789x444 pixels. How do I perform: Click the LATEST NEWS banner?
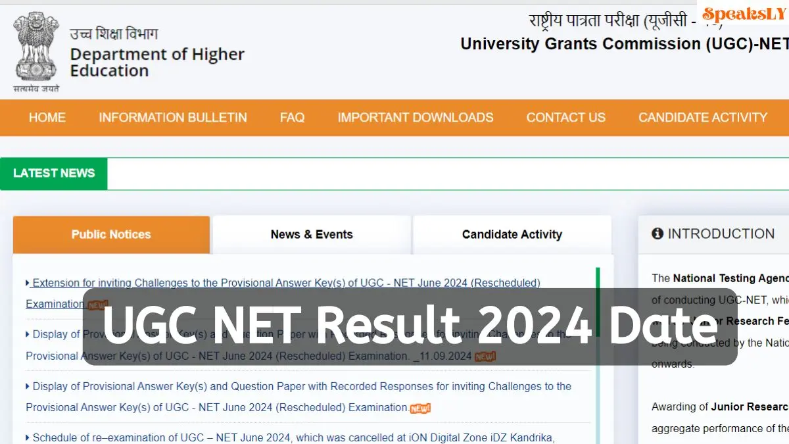54,173
